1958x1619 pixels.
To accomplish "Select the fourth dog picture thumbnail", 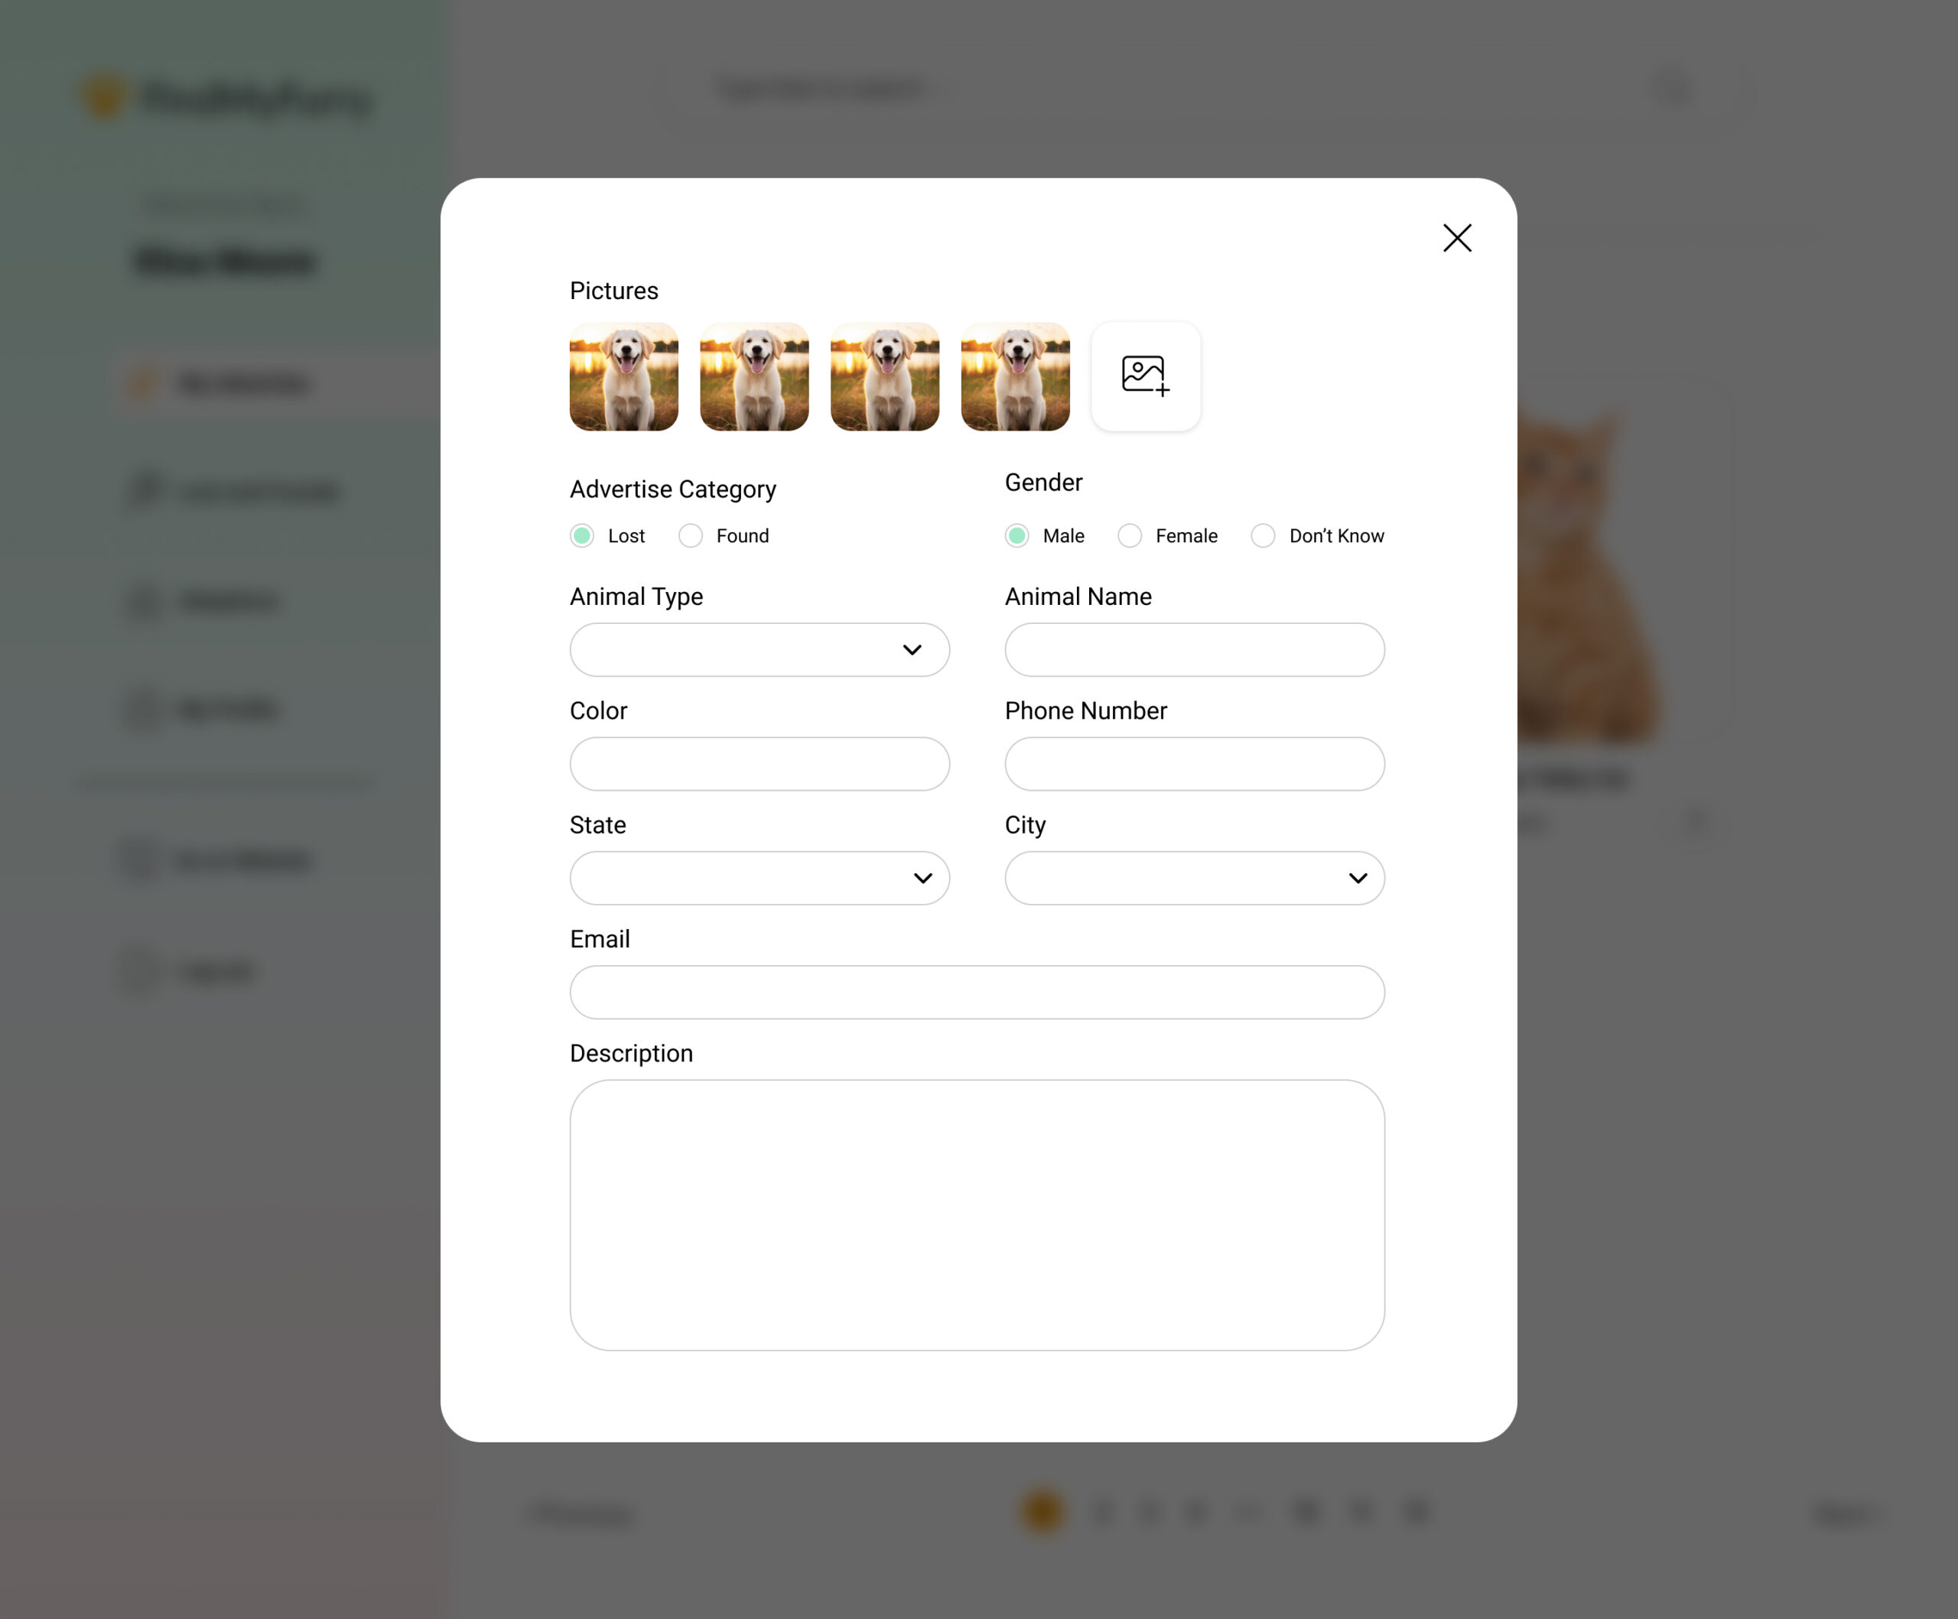I will [1016, 376].
